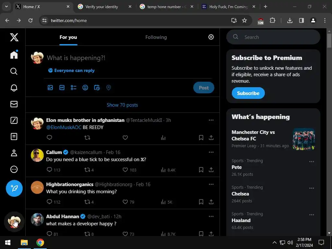The width and height of the screenshot is (332, 249).
Task: Open the Chrome tab search dropdown arrow
Action: 6,6
